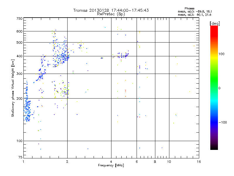
Task: Click the colorbar '0' tick label
Action: coord(219,88)
